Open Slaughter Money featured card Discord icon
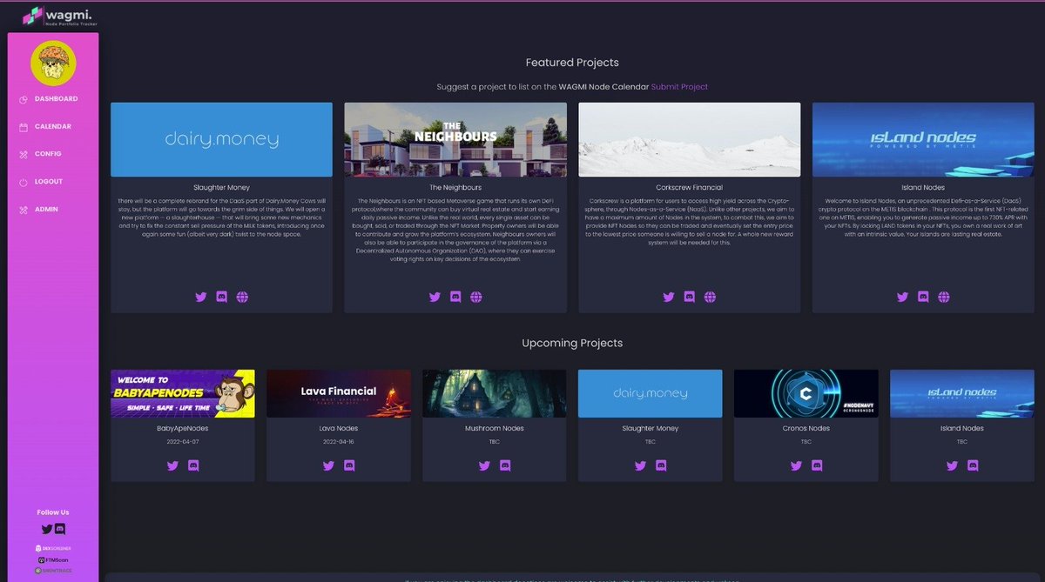This screenshot has width=1045, height=582. [x=221, y=297]
